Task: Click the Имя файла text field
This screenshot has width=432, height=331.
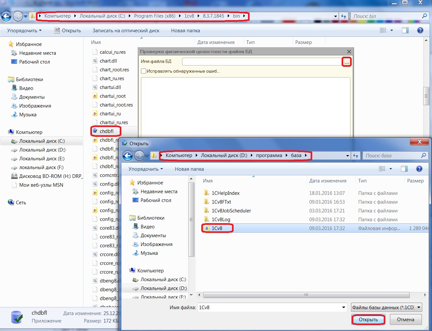Action: click(x=269, y=307)
